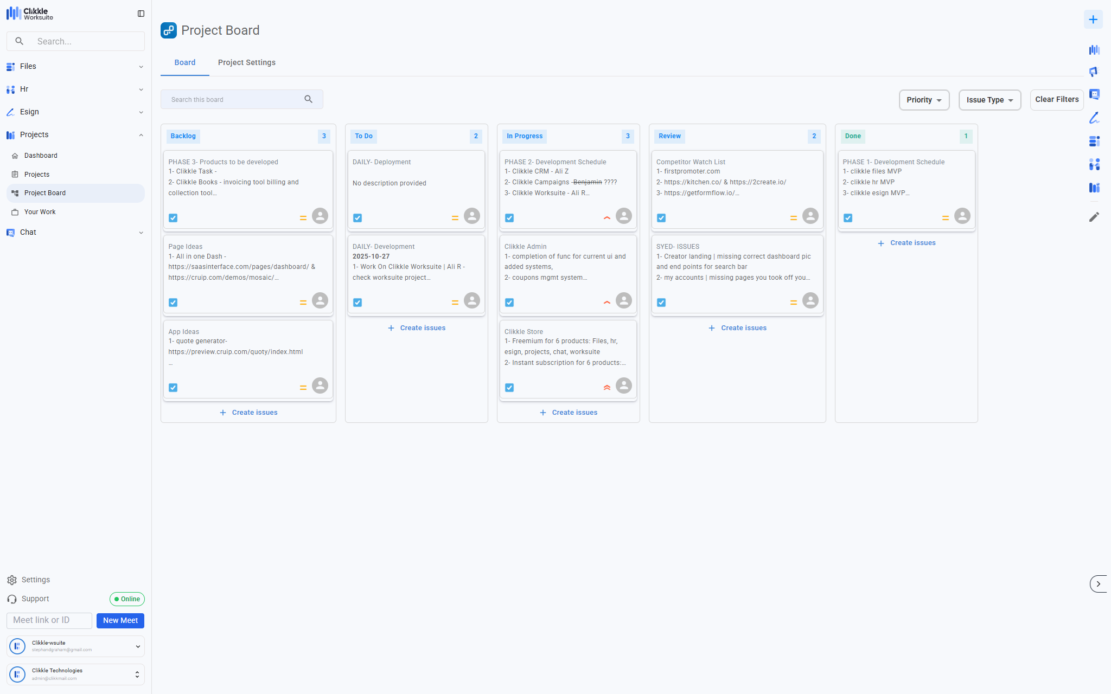Open Settings via the gear icon in sidebar
The image size is (1111, 694).
pos(12,580)
